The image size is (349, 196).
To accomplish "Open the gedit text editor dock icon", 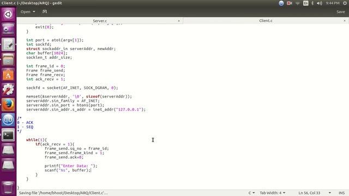I will (x=8, y=45).
